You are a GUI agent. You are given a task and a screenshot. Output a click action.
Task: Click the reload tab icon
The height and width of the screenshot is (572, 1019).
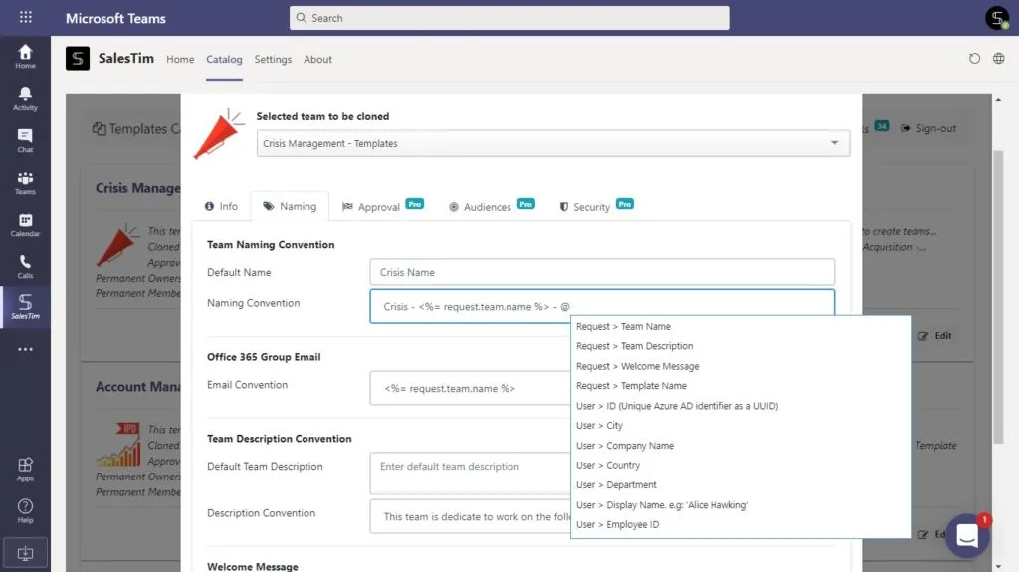(x=974, y=59)
